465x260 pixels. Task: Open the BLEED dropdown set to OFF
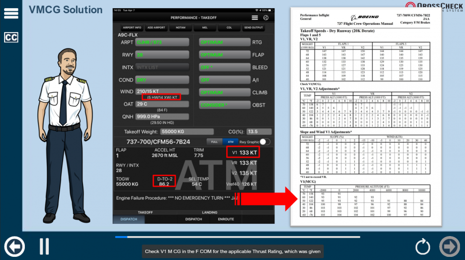click(224, 67)
